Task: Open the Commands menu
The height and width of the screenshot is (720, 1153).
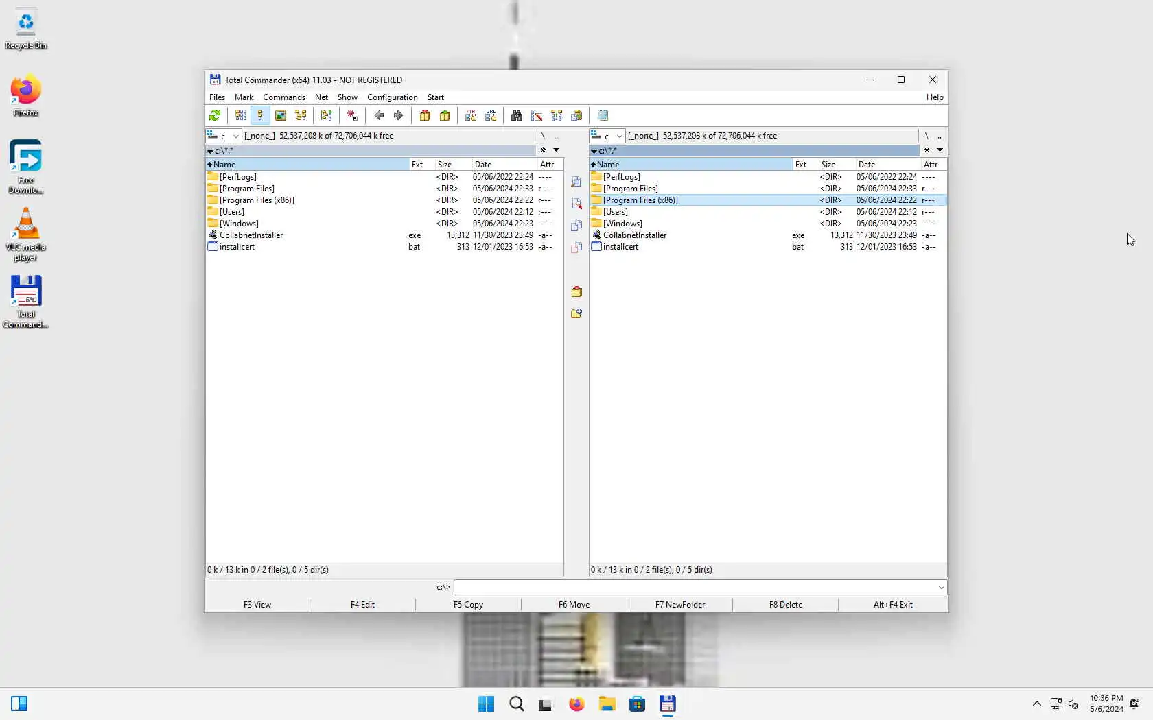Action: [x=284, y=97]
